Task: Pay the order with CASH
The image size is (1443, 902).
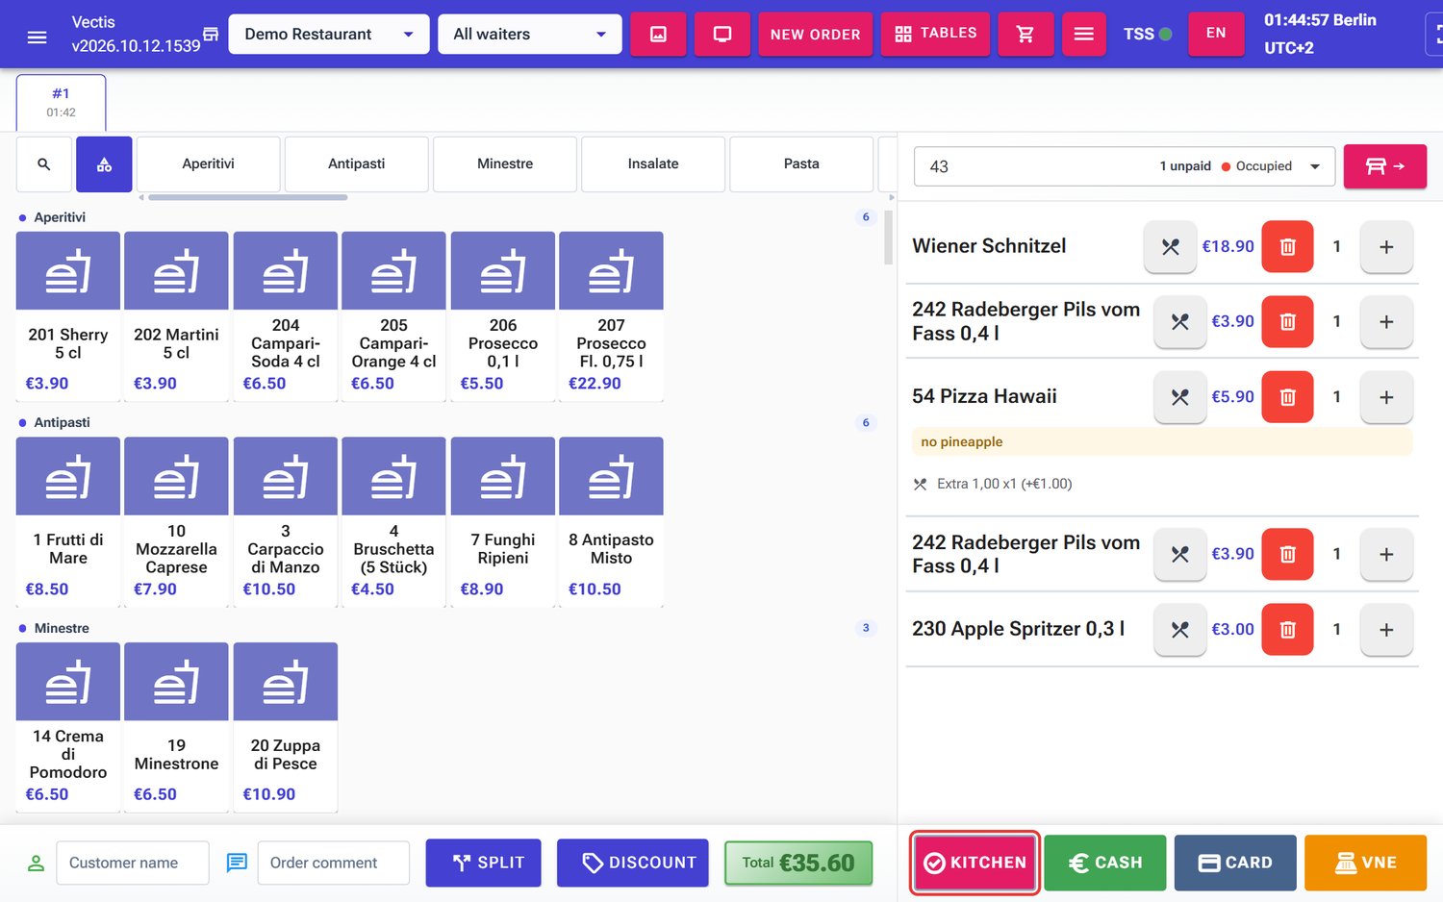Action: [1105, 863]
